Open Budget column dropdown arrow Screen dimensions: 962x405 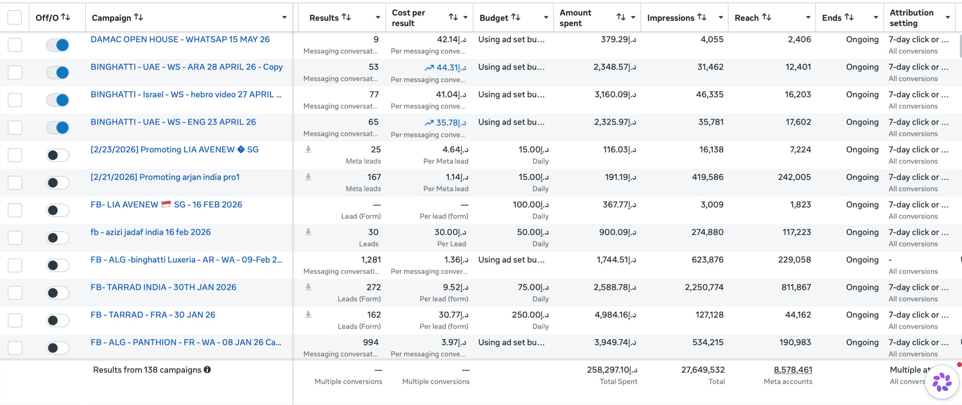click(x=546, y=18)
